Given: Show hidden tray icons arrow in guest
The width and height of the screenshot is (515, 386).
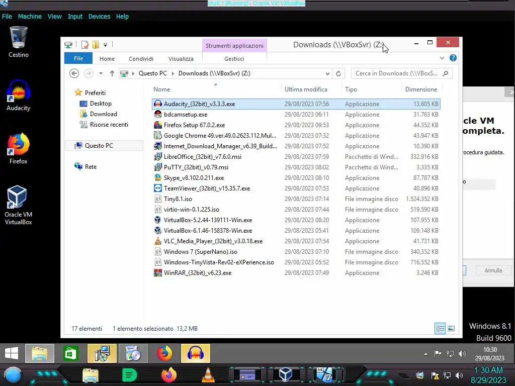Looking at the screenshot, I should coord(425,354).
